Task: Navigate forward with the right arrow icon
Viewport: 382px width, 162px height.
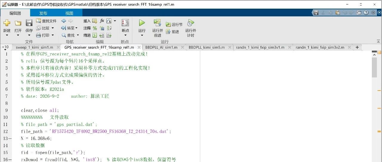Action: click(x=70, y=21)
